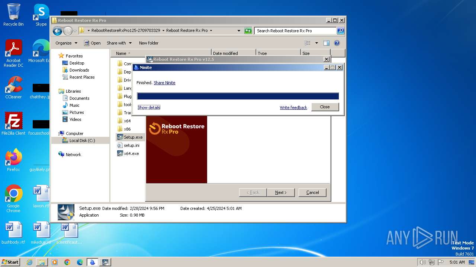Click Show details in Ninite

(x=149, y=108)
